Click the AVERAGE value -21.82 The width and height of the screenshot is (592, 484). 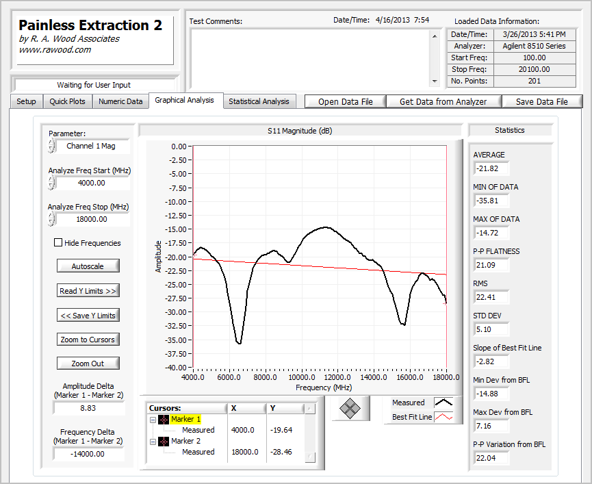pos(491,168)
